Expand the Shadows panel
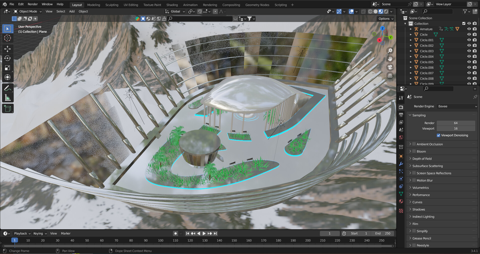This screenshot has height=254, width=480. [x=418, y=210]
